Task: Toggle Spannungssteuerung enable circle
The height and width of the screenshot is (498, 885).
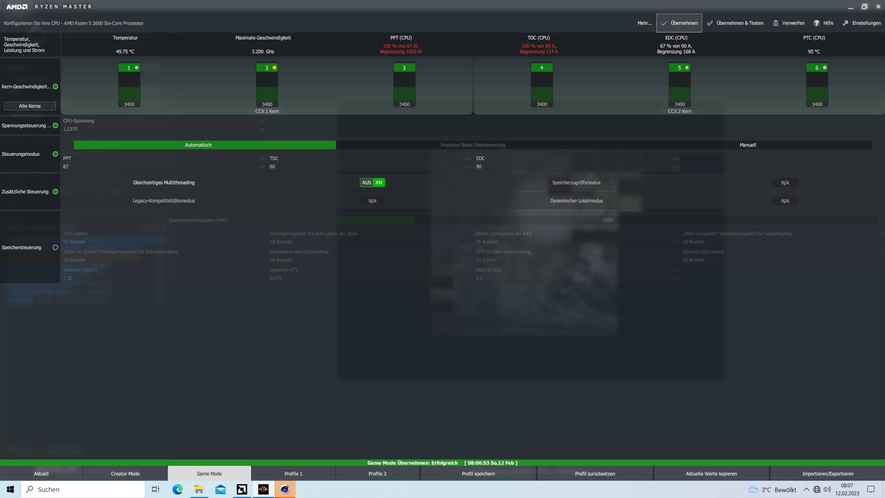Action: 55,126
